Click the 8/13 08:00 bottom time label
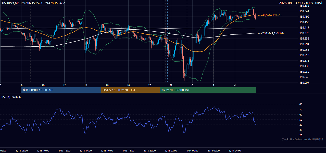326x153 pixels. pyautogui.click(x=22, y=150)
